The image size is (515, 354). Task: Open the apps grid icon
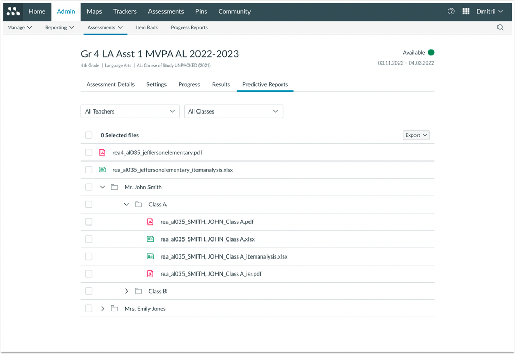(x=466, y=11)
